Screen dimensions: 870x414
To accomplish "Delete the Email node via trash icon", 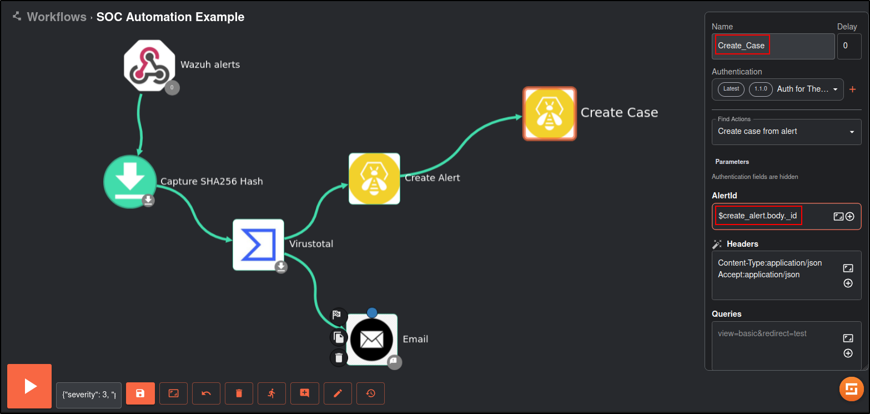I will point(339,357).
